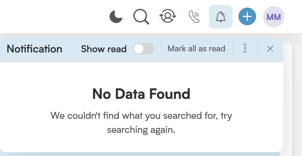Viewport: 302px width, 156px height.
Task: Open the three-dot notification options
Action: pyautogui.click(x=245, y=48)
